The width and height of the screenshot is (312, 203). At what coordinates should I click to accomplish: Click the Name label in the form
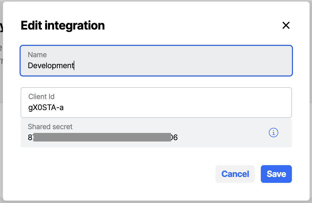37,55
